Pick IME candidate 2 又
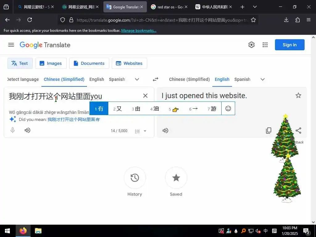Viewport: 316px width, 237px height. (118, 109)
